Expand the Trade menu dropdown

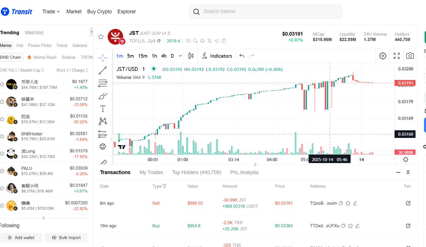click(x=51, y=12)
